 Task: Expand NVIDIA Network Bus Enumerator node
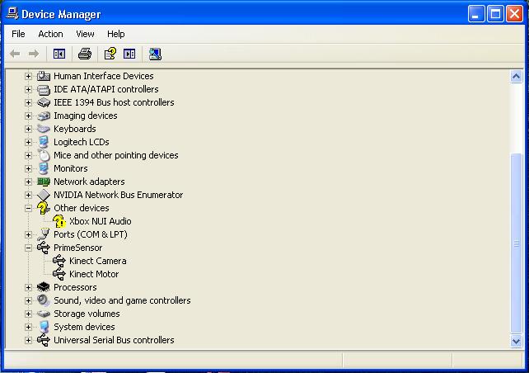(x=28, y=195)
